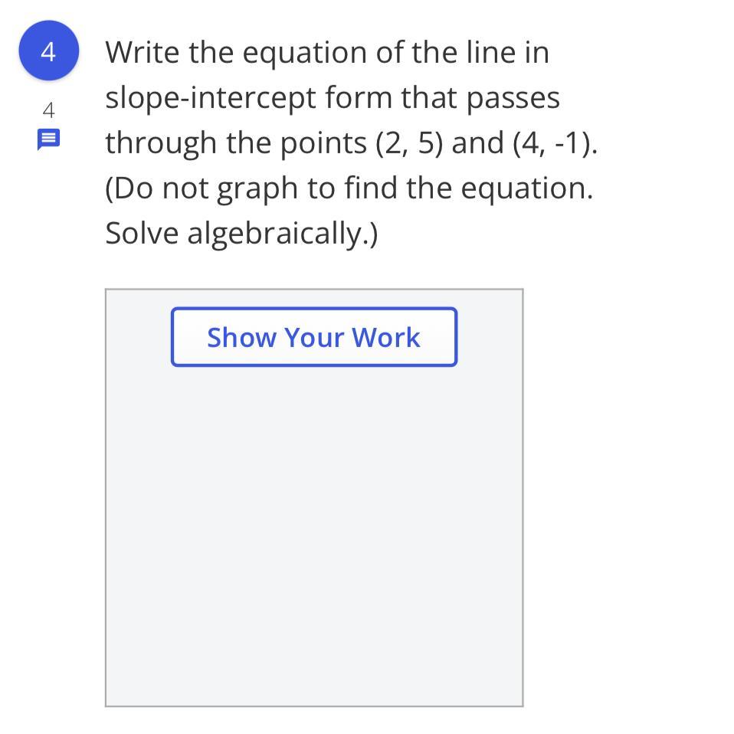The width and height of the screenshot is (734, 734).
Task: Click the word 'form' in the prompt
Action: (x=359, y=98)
